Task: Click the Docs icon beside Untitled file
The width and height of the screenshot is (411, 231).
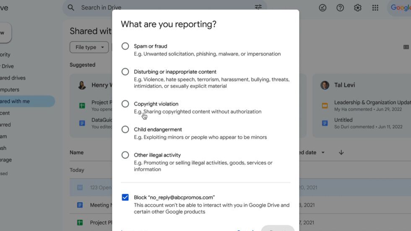Action: tap(325, 123)
